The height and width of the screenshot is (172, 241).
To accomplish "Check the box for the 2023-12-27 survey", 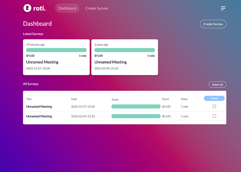I will [x=214, y=106].
